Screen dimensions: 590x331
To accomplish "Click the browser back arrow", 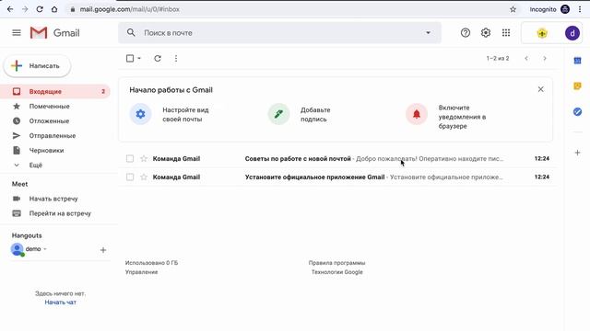I will (10, 9).
